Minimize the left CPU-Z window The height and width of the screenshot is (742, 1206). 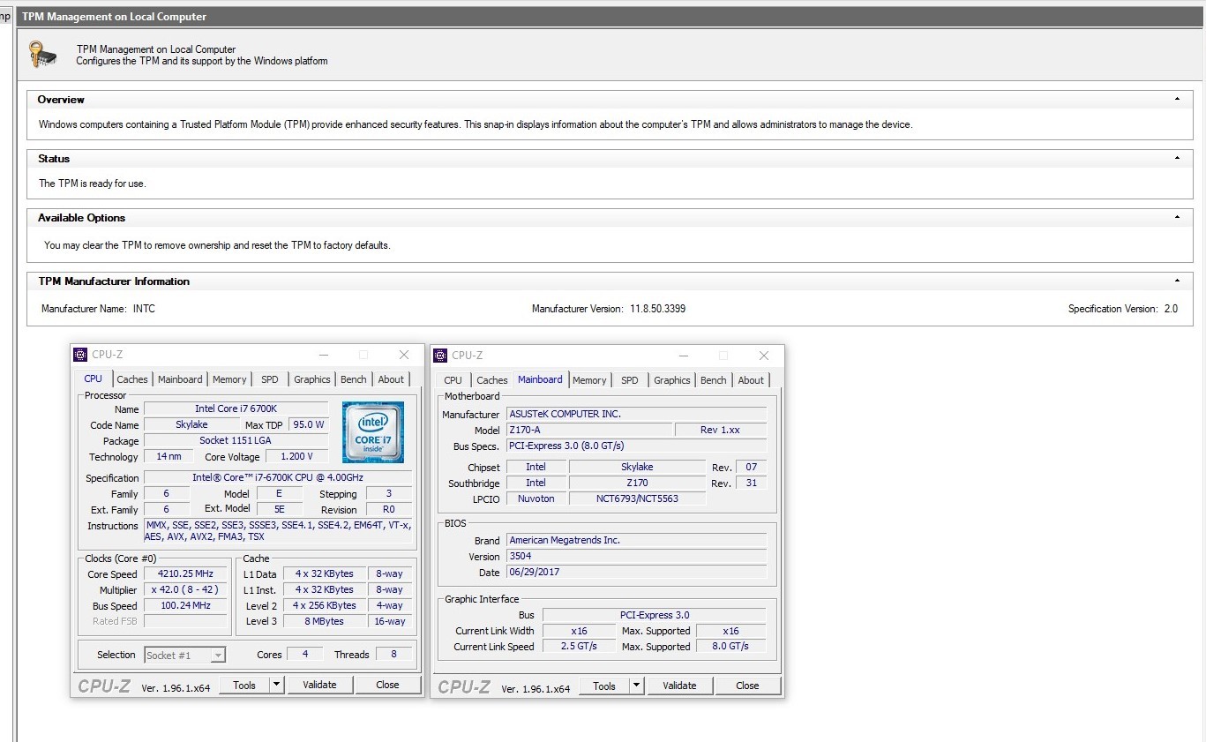pyautogui.click(x=322, y=355)
